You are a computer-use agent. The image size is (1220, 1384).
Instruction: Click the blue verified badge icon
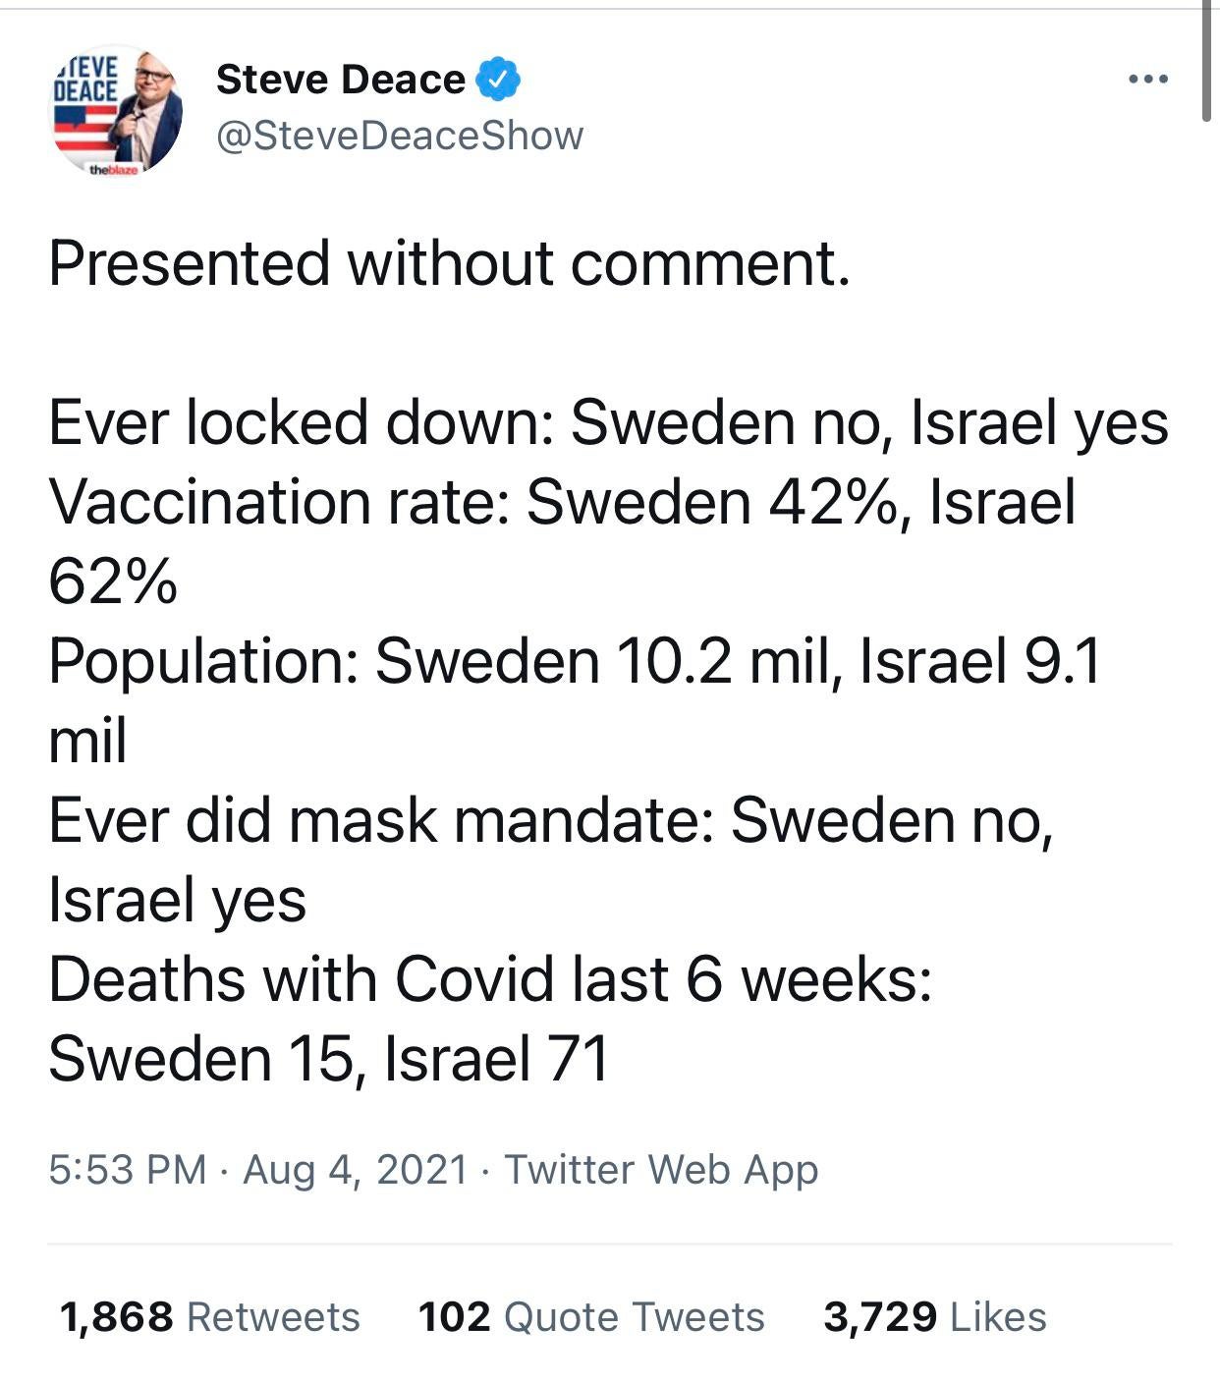click(x=498, y=80)
